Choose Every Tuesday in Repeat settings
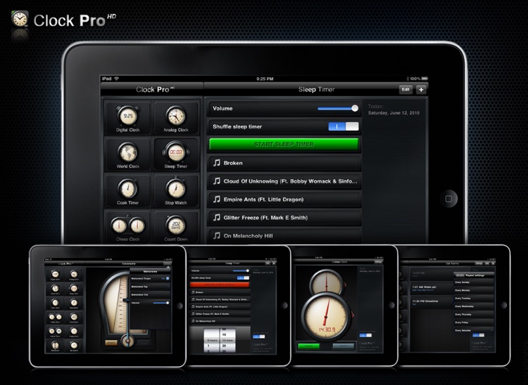The height and width of the screenshot is (385, 528). tap(474, 299)
